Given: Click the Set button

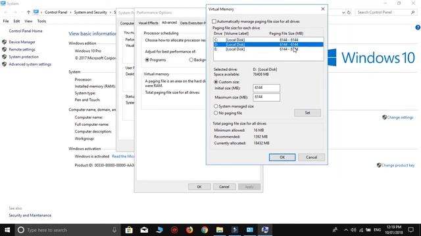Looking at the screenshot, I should click(307, 113).
